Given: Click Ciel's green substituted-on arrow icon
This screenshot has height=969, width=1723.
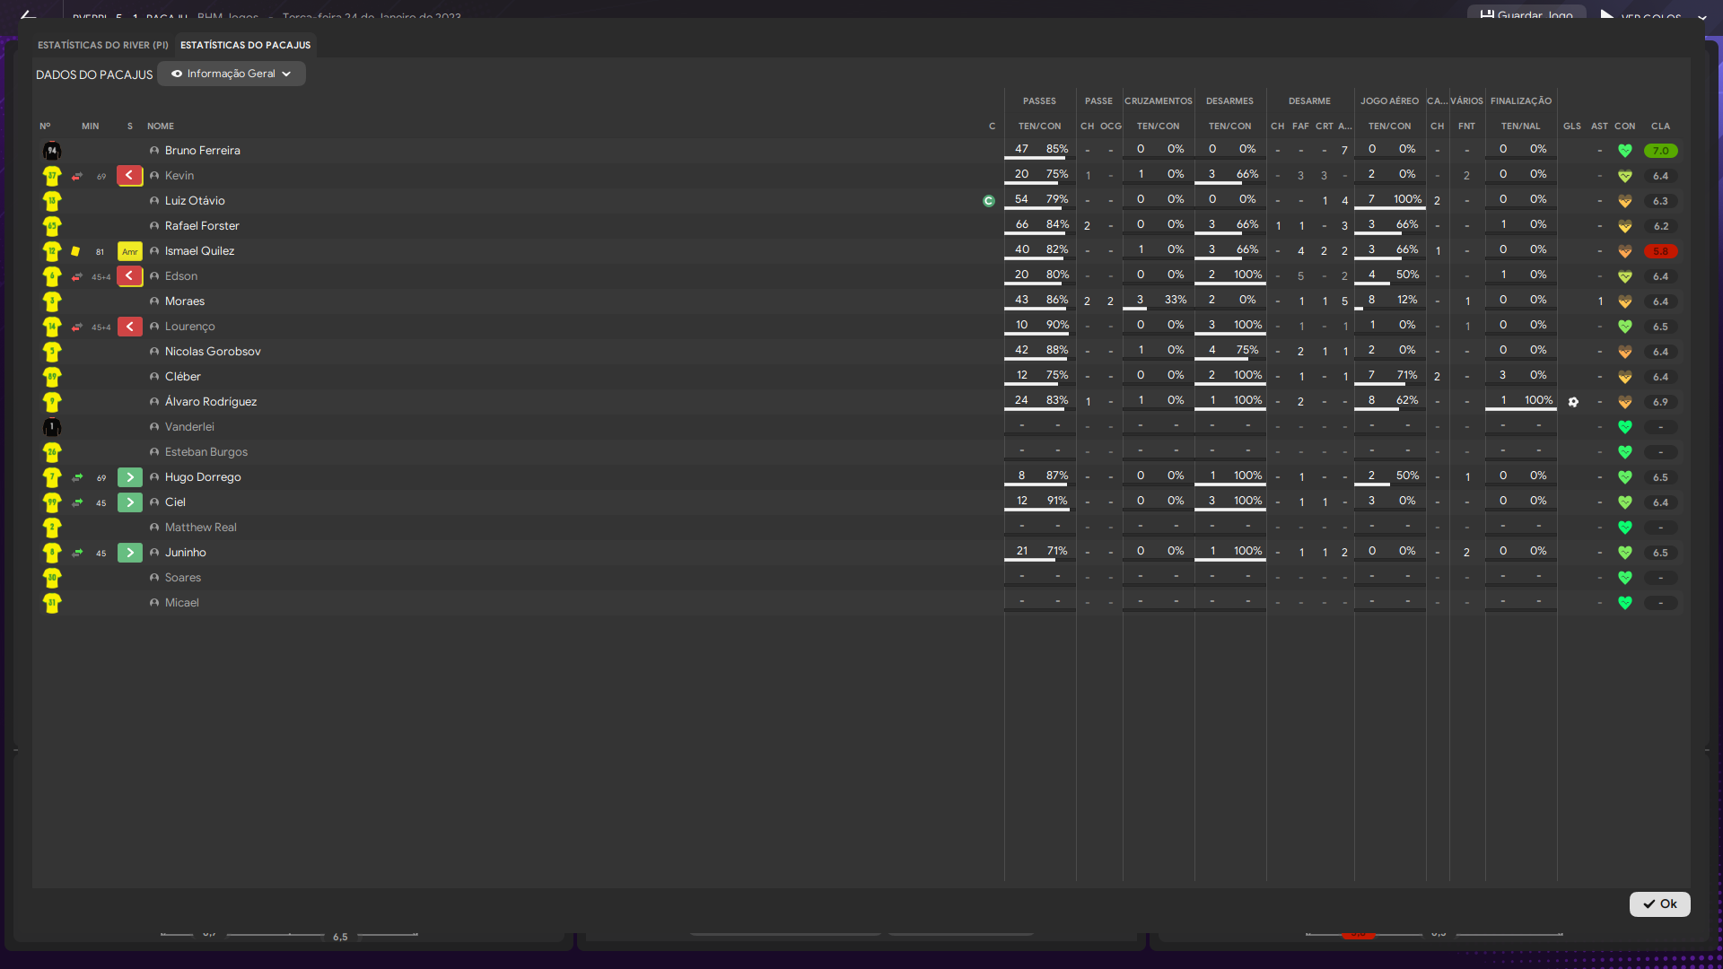Looking at the screenshot, I should [129, 502].
